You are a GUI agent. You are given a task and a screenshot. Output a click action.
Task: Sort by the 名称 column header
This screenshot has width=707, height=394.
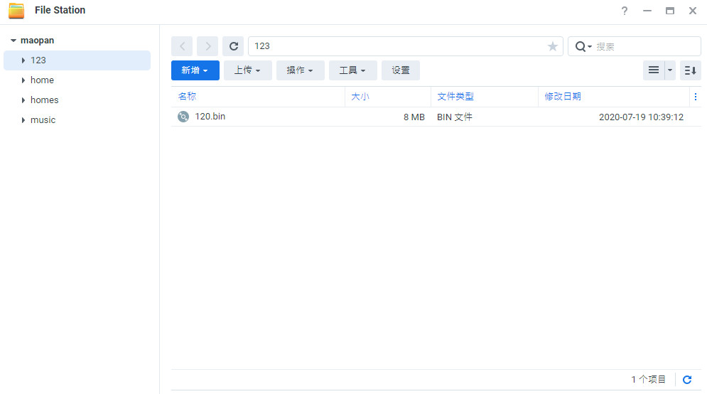point(188,97)
